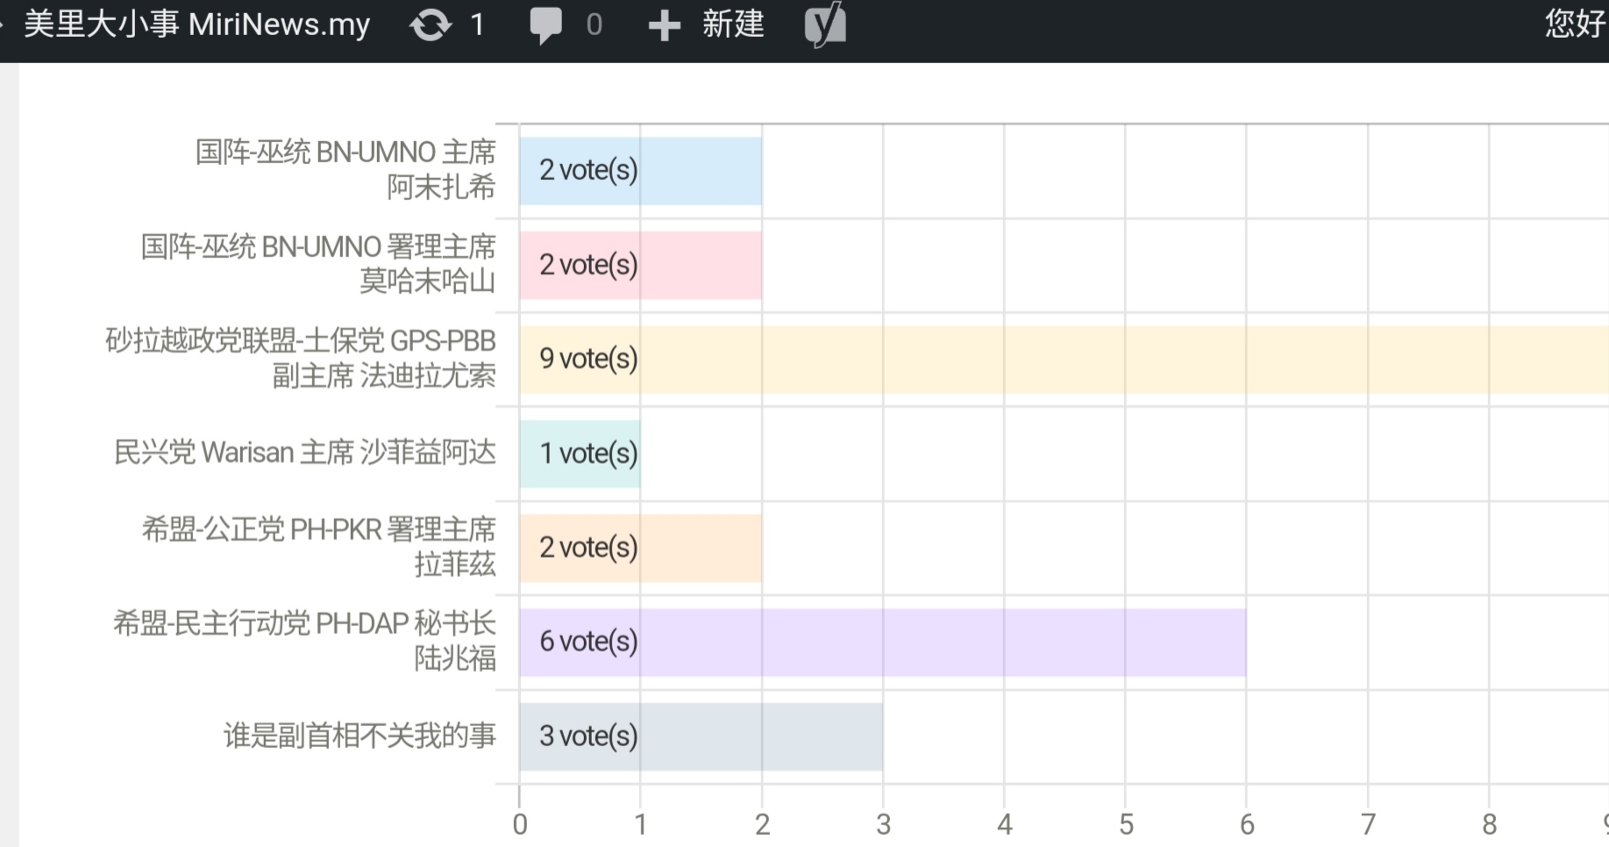Image resolution: width=1609 pixels, height=847 pixels.
Task: Click the 陆兆福 PH-DAP axis label
Action: 304,641
